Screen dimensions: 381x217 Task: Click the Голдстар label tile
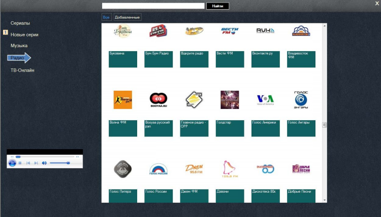point(230,128)
